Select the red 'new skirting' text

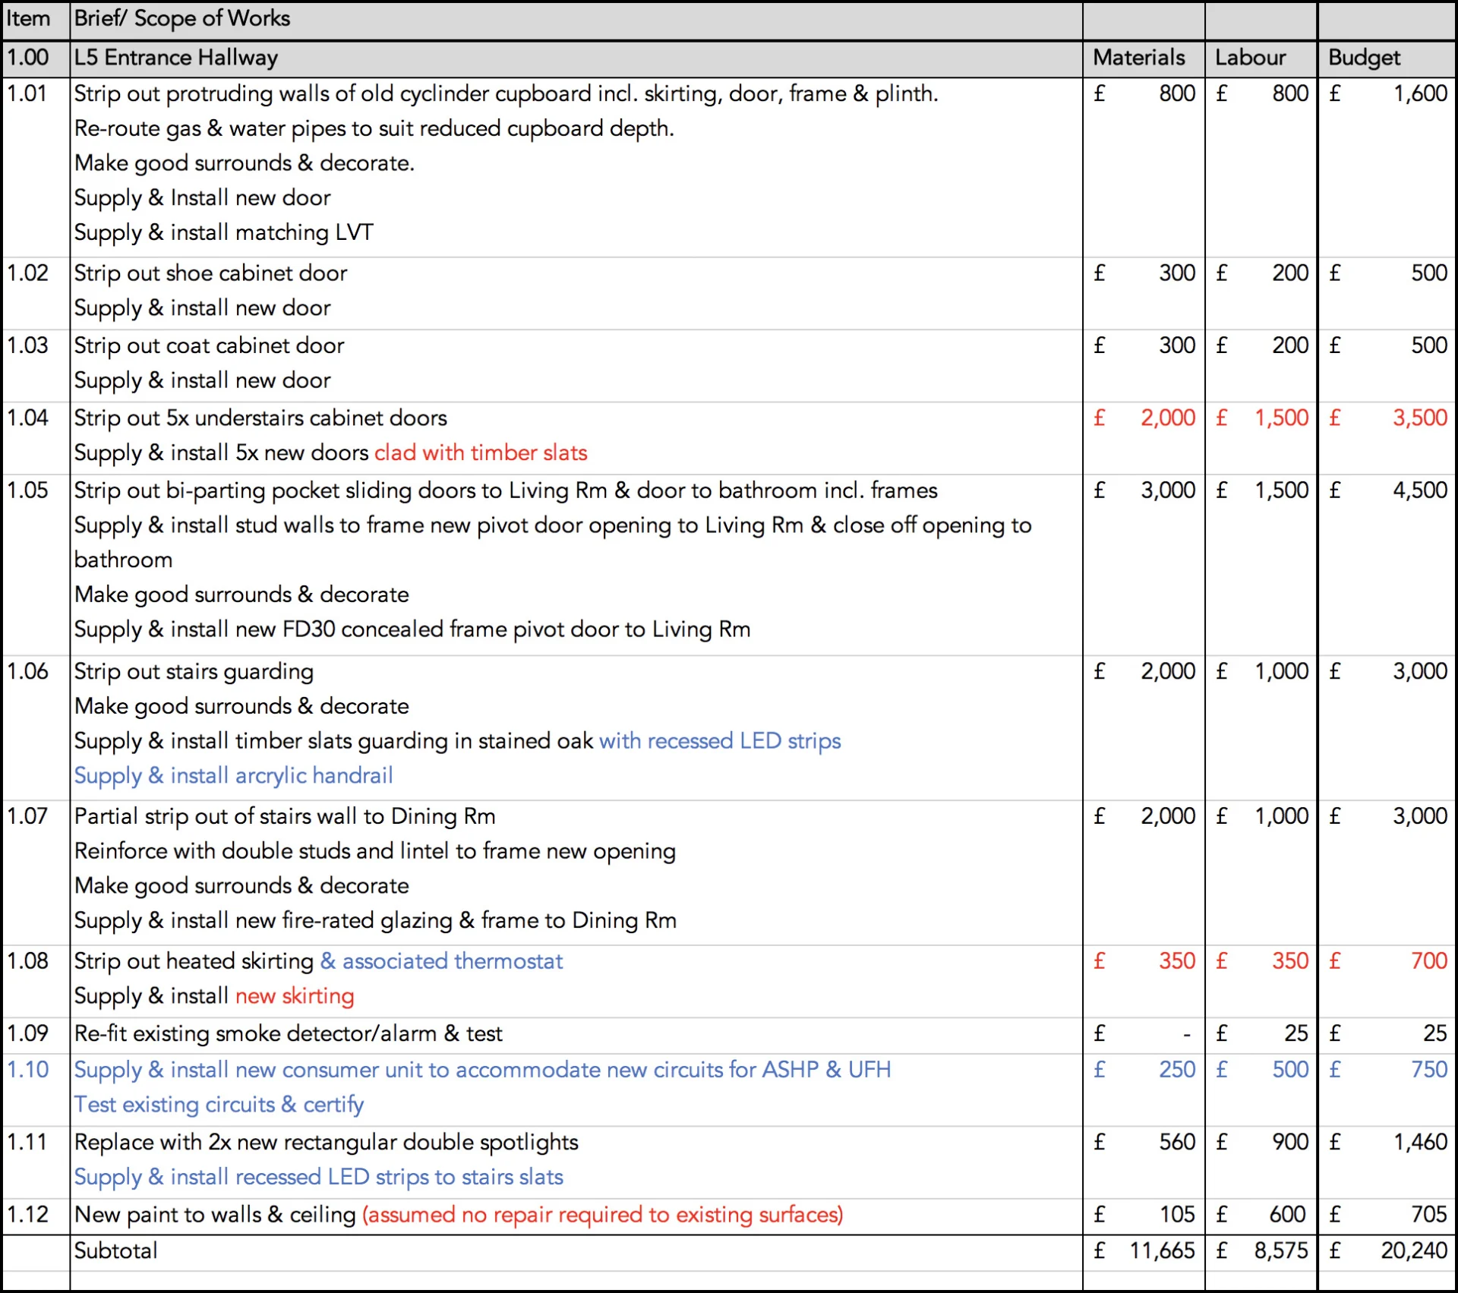click(295, 996)
